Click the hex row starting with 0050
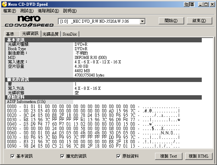Image resolution: width=217 pixels, height=165 pixels. [x=93, y=128]
